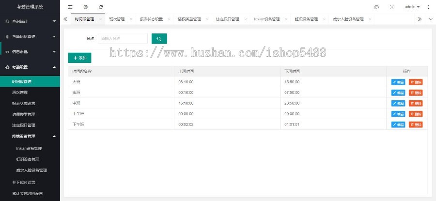Edit the 中班 row
This screenshot has width=436, height=201.
398,103
